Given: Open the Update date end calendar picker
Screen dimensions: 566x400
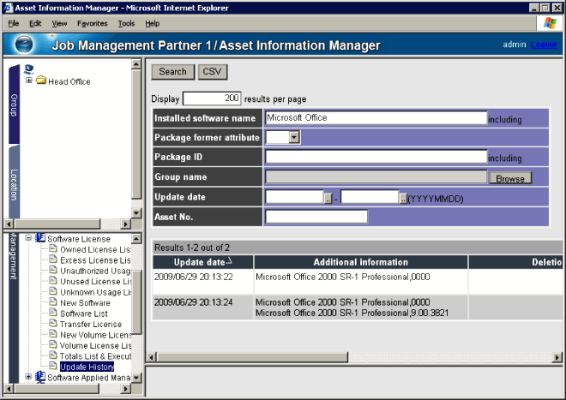Looking at the screenshot, I should tap(403, 198).
